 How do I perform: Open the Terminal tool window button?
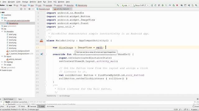tap(32, 106)
